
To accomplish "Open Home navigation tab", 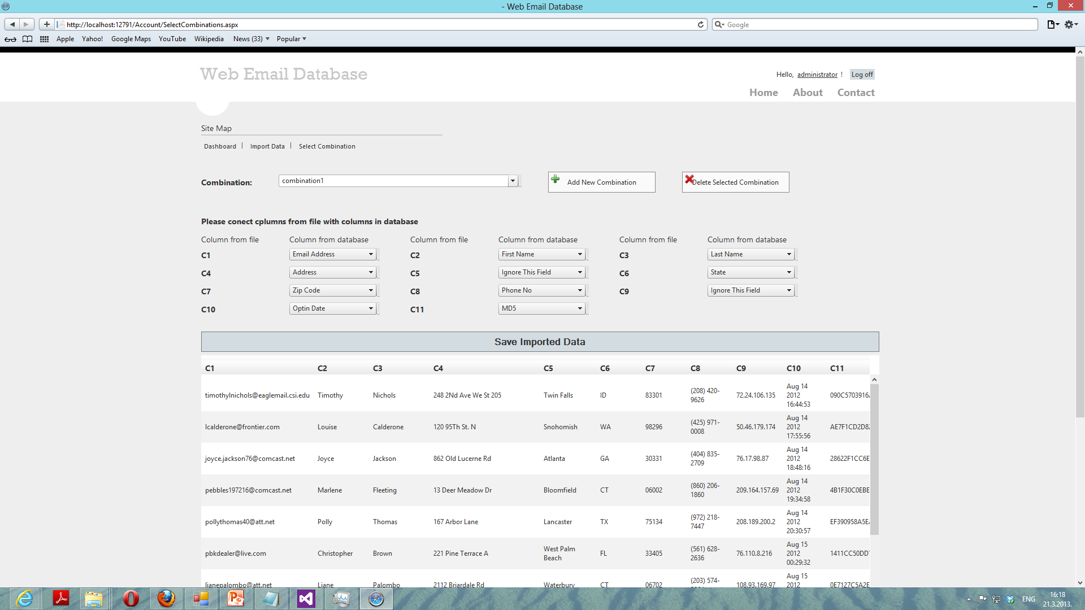I will click(763, 93).
